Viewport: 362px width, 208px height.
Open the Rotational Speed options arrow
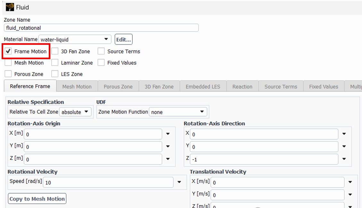pos(180,182)
